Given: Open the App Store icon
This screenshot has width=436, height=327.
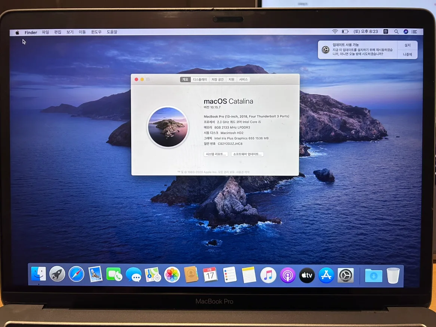Looking at the screenshot, I should (x=326, y=275).
